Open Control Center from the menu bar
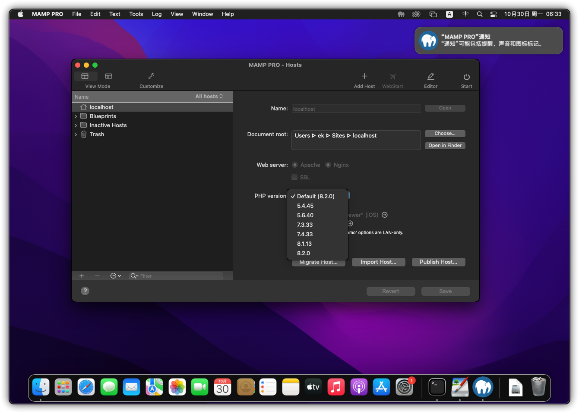 [x=494, y=14]
